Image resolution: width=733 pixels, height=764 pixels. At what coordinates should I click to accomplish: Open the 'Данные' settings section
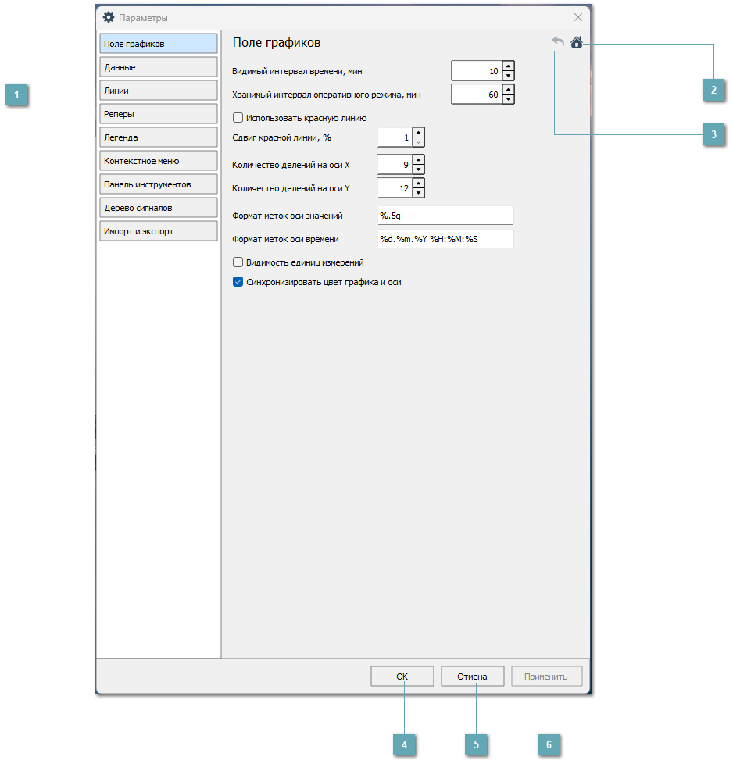[158, 67]
